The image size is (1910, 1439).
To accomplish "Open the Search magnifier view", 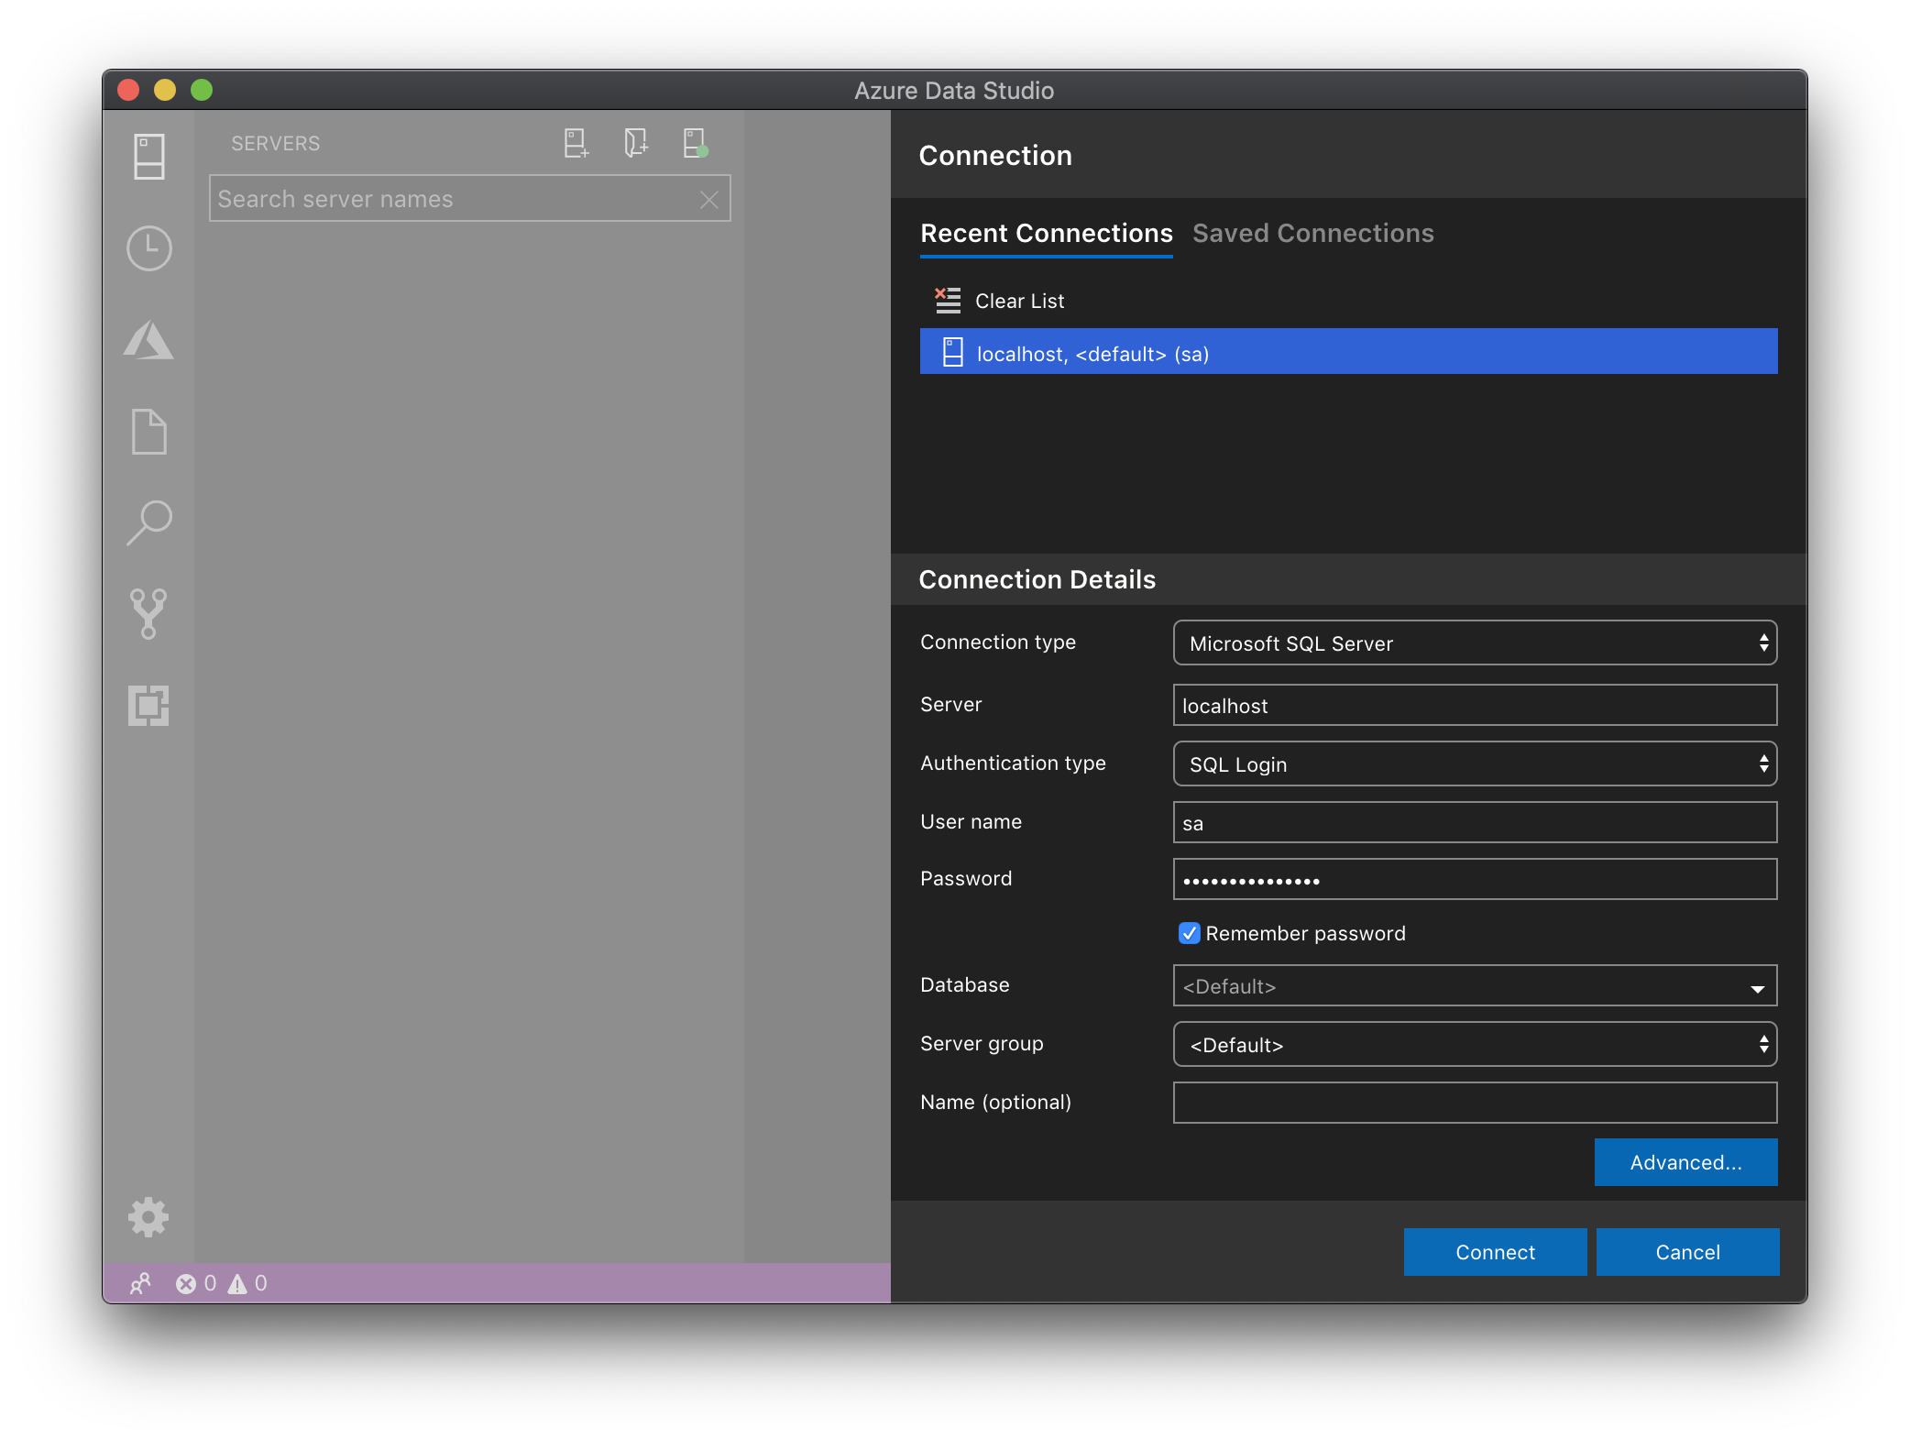I will (x=148, y=522).
